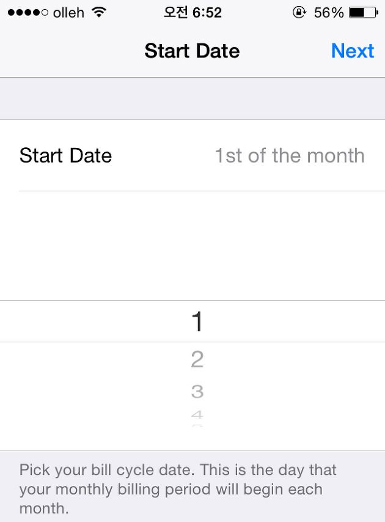Tap the rotation lock icon
This screenshot has height=522, width=385.
coord(299,12)
